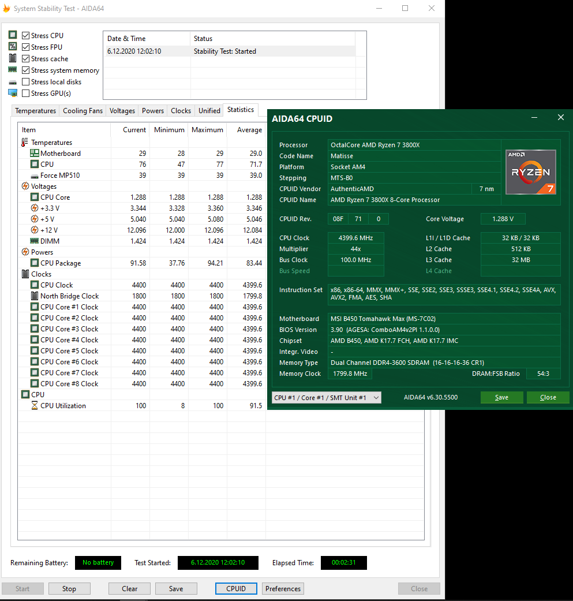Click the Date & Time log column header

[147, 39]
